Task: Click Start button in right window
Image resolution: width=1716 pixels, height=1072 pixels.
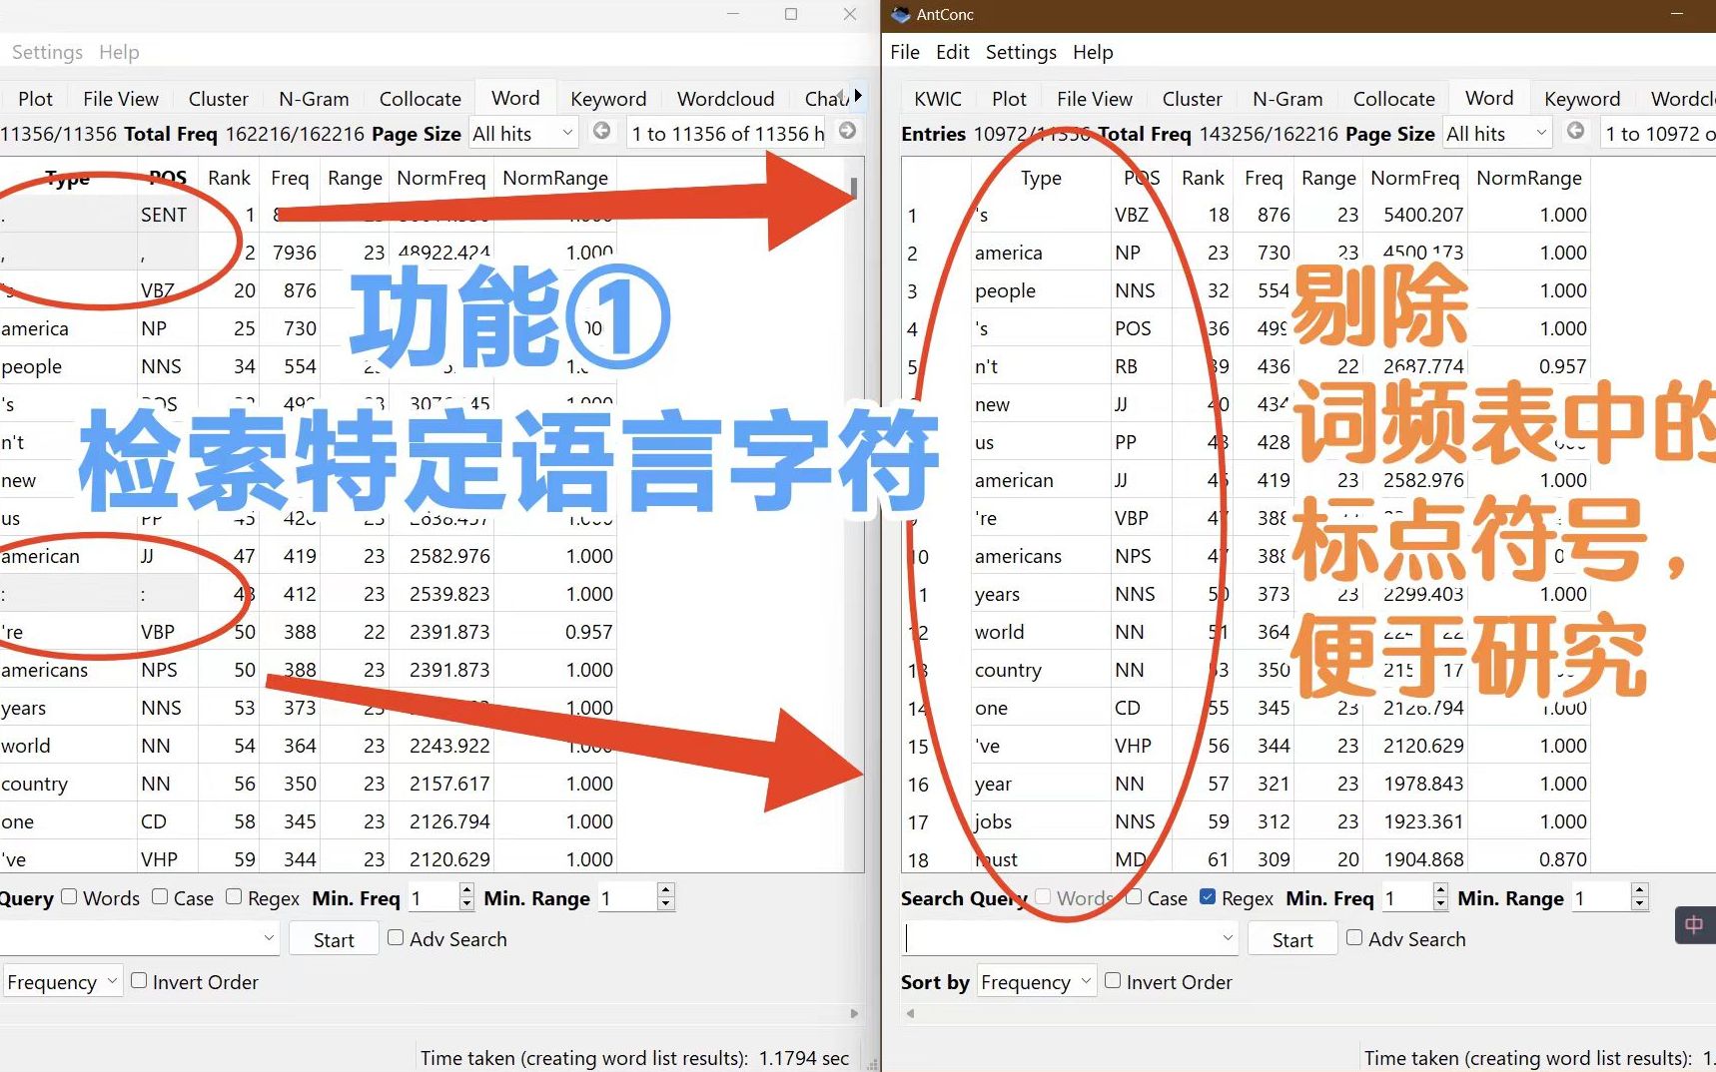Action: pos(1292,939)
